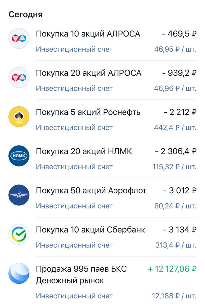Click the '+ 12 127,06 ₽' sale amount

(172, 269)
